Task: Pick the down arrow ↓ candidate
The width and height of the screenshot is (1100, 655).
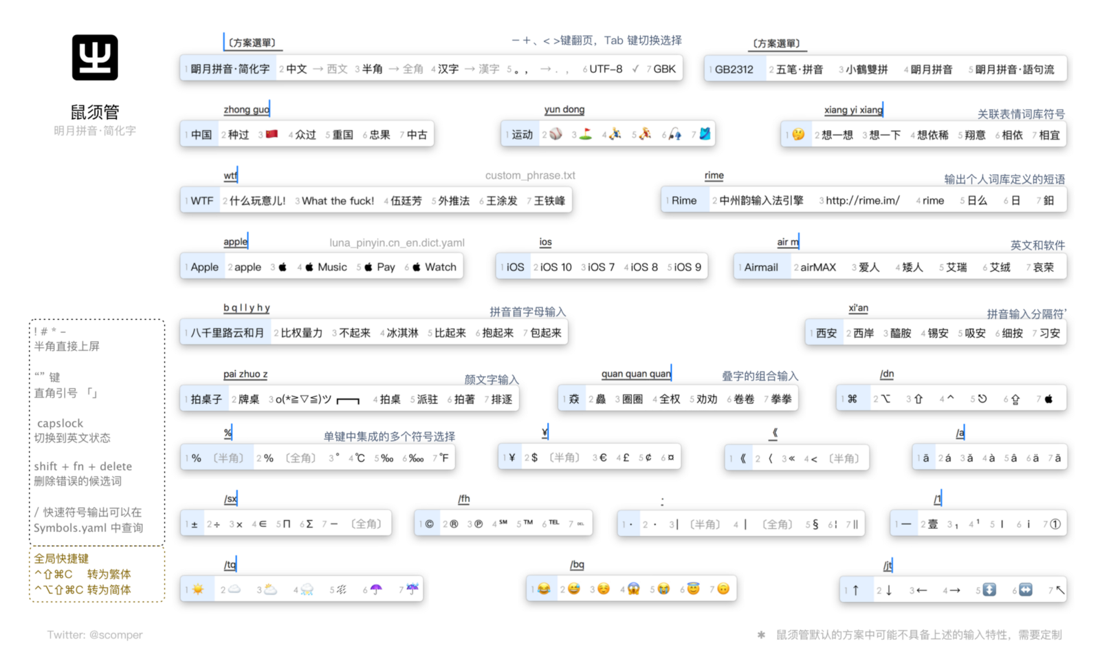Action: point(888,590)
